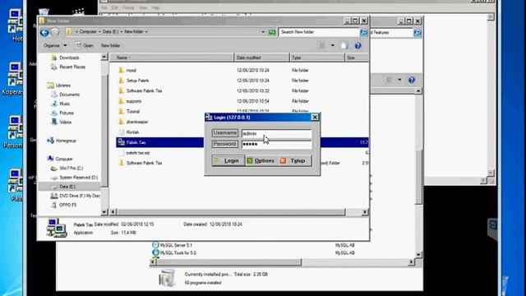The width and height of the screenshot is (526, 296).
Task: Sort files by the Type column
Action: coord(316,58)
